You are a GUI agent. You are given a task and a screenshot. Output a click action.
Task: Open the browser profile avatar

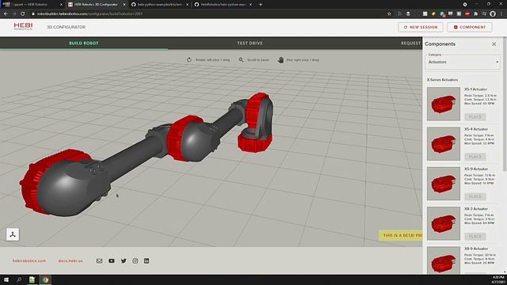(493, 14)
